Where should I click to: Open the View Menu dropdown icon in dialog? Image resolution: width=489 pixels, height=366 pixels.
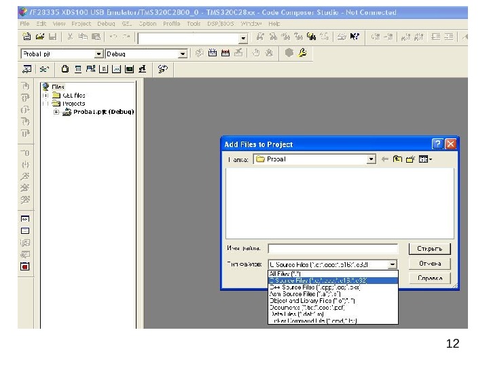click(425, 159)
